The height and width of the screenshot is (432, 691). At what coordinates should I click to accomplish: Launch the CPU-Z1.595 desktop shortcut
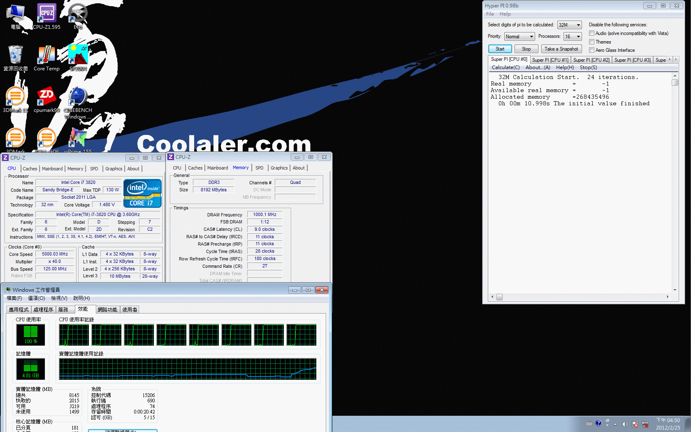[x=46, y=16]
